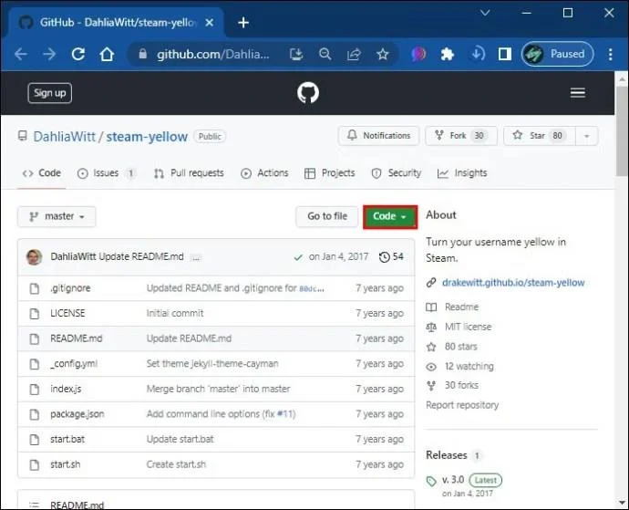Click the site lock icon in address bar
The image size is (629, 510).
tap(143, 54)
